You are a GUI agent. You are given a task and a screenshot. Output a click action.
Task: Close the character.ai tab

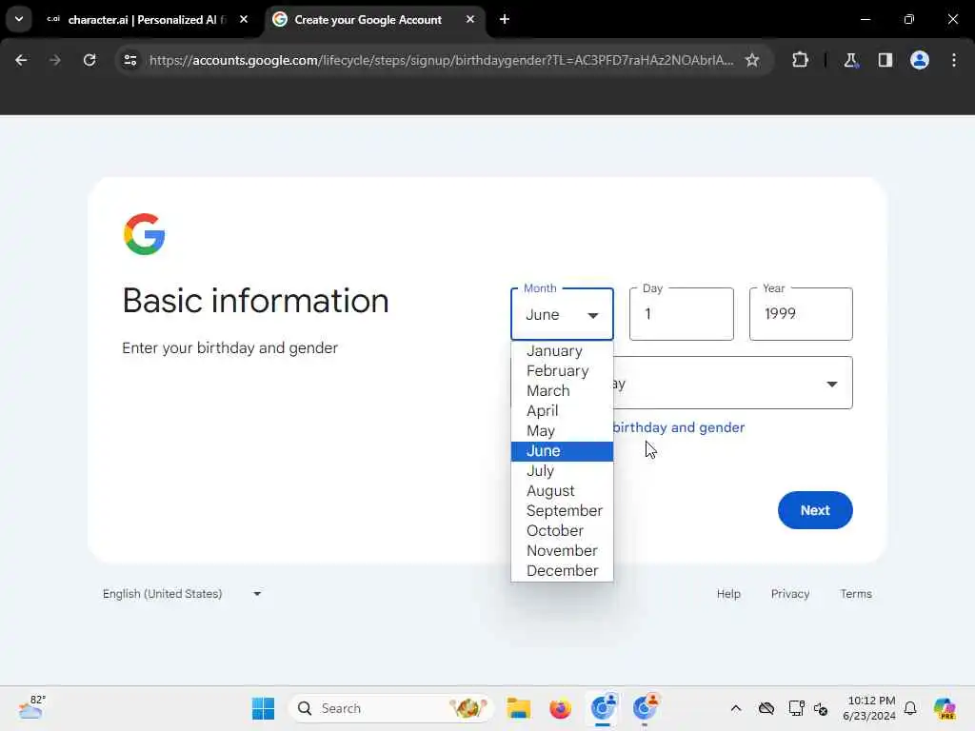[244, 19]
